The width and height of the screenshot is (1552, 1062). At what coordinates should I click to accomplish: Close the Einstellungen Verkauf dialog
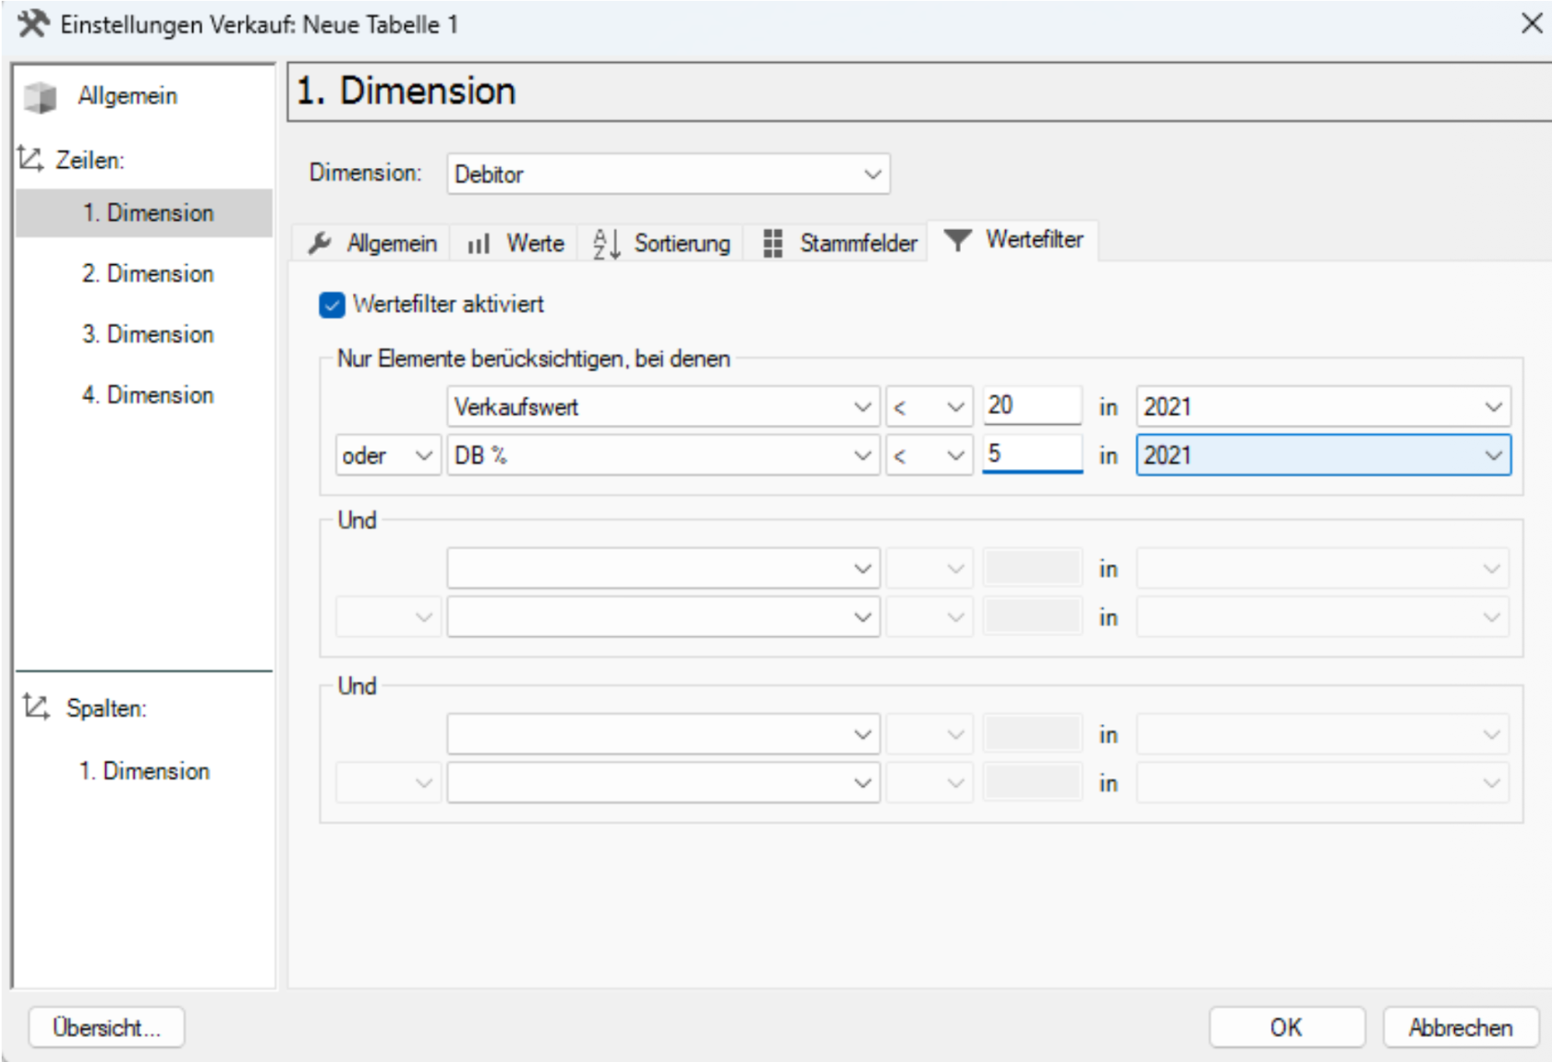(1531, 23)
